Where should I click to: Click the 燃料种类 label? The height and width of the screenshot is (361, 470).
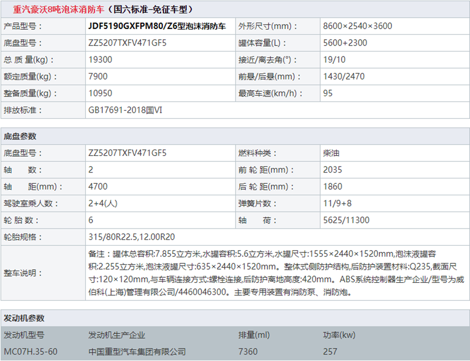pyautogui.click(x=257, y=153)
